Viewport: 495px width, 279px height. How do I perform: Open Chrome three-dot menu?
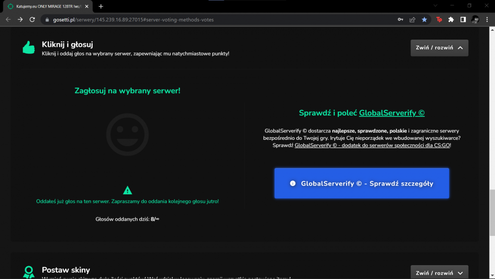pyautogui.click(x=487, y=20)
